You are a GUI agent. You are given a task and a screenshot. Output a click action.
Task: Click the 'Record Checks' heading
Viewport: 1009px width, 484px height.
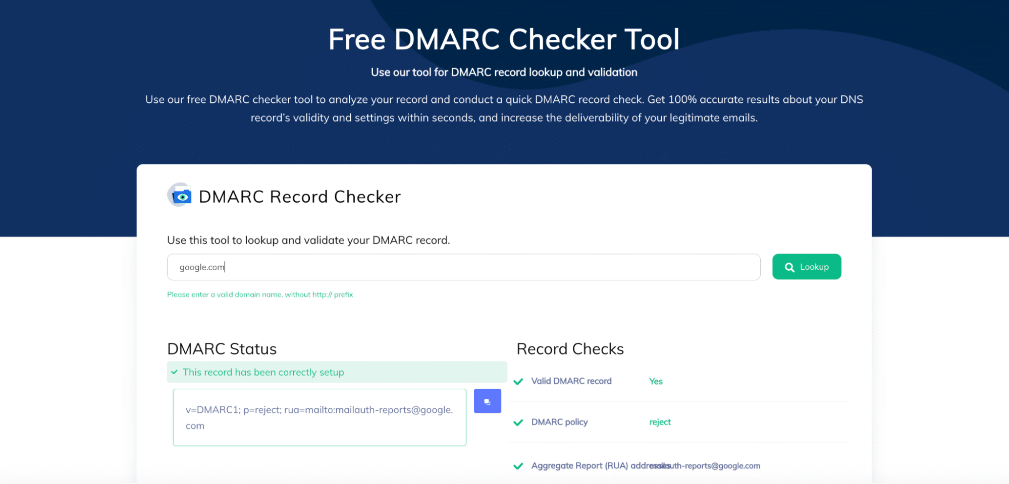tap(570, 349)
